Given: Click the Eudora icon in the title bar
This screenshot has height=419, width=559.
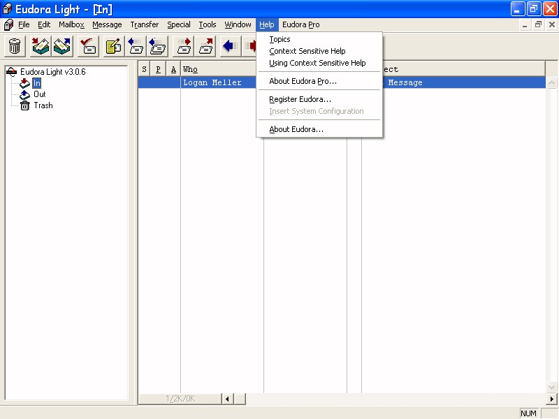Looking at the screenshot, I should 7,9.
